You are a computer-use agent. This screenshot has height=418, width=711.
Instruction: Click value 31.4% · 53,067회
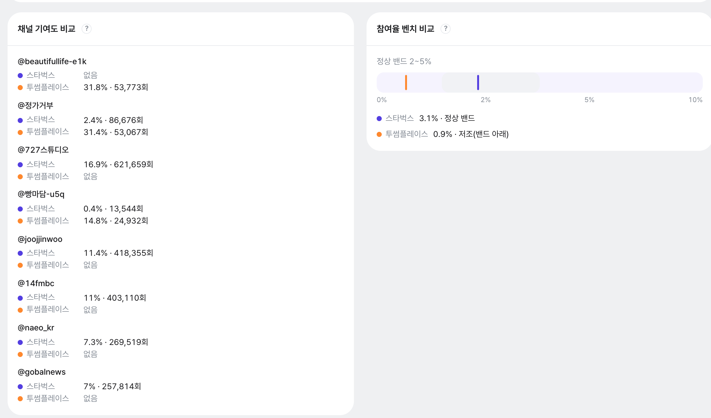pos(116,132)
